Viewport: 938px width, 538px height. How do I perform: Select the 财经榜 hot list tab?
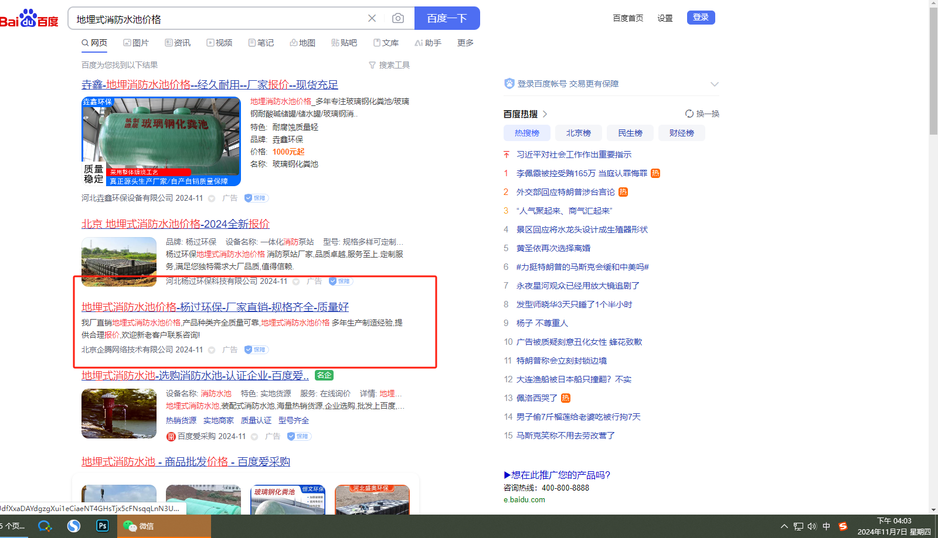(x=681, y=133)
